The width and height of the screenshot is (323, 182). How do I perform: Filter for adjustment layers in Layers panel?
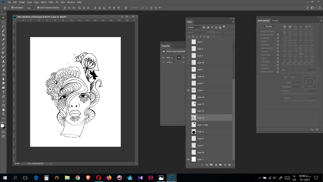point(208,27)
